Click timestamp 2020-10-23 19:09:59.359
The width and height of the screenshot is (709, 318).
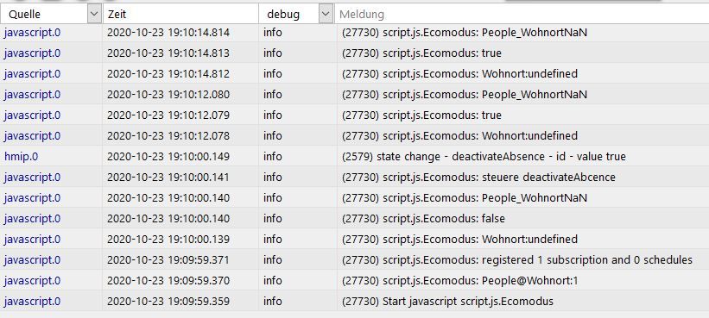[x=168, y=302]
